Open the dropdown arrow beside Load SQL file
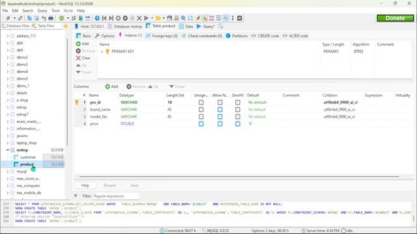This screenshot has width=417, height=234. click(x=164, y=18)
